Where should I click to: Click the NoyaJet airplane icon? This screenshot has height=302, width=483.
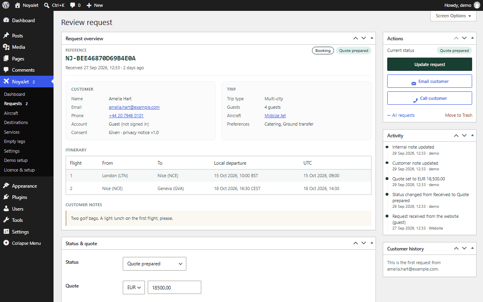6,81
